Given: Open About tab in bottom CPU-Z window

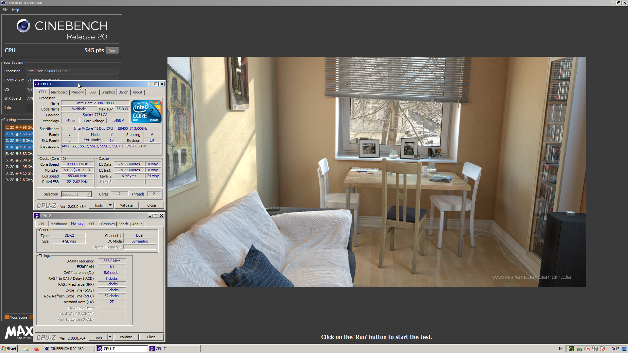Looking at the screenshot, I should tap(137, 224).
